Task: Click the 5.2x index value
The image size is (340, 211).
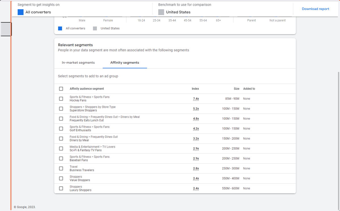Action: [196, 109]
